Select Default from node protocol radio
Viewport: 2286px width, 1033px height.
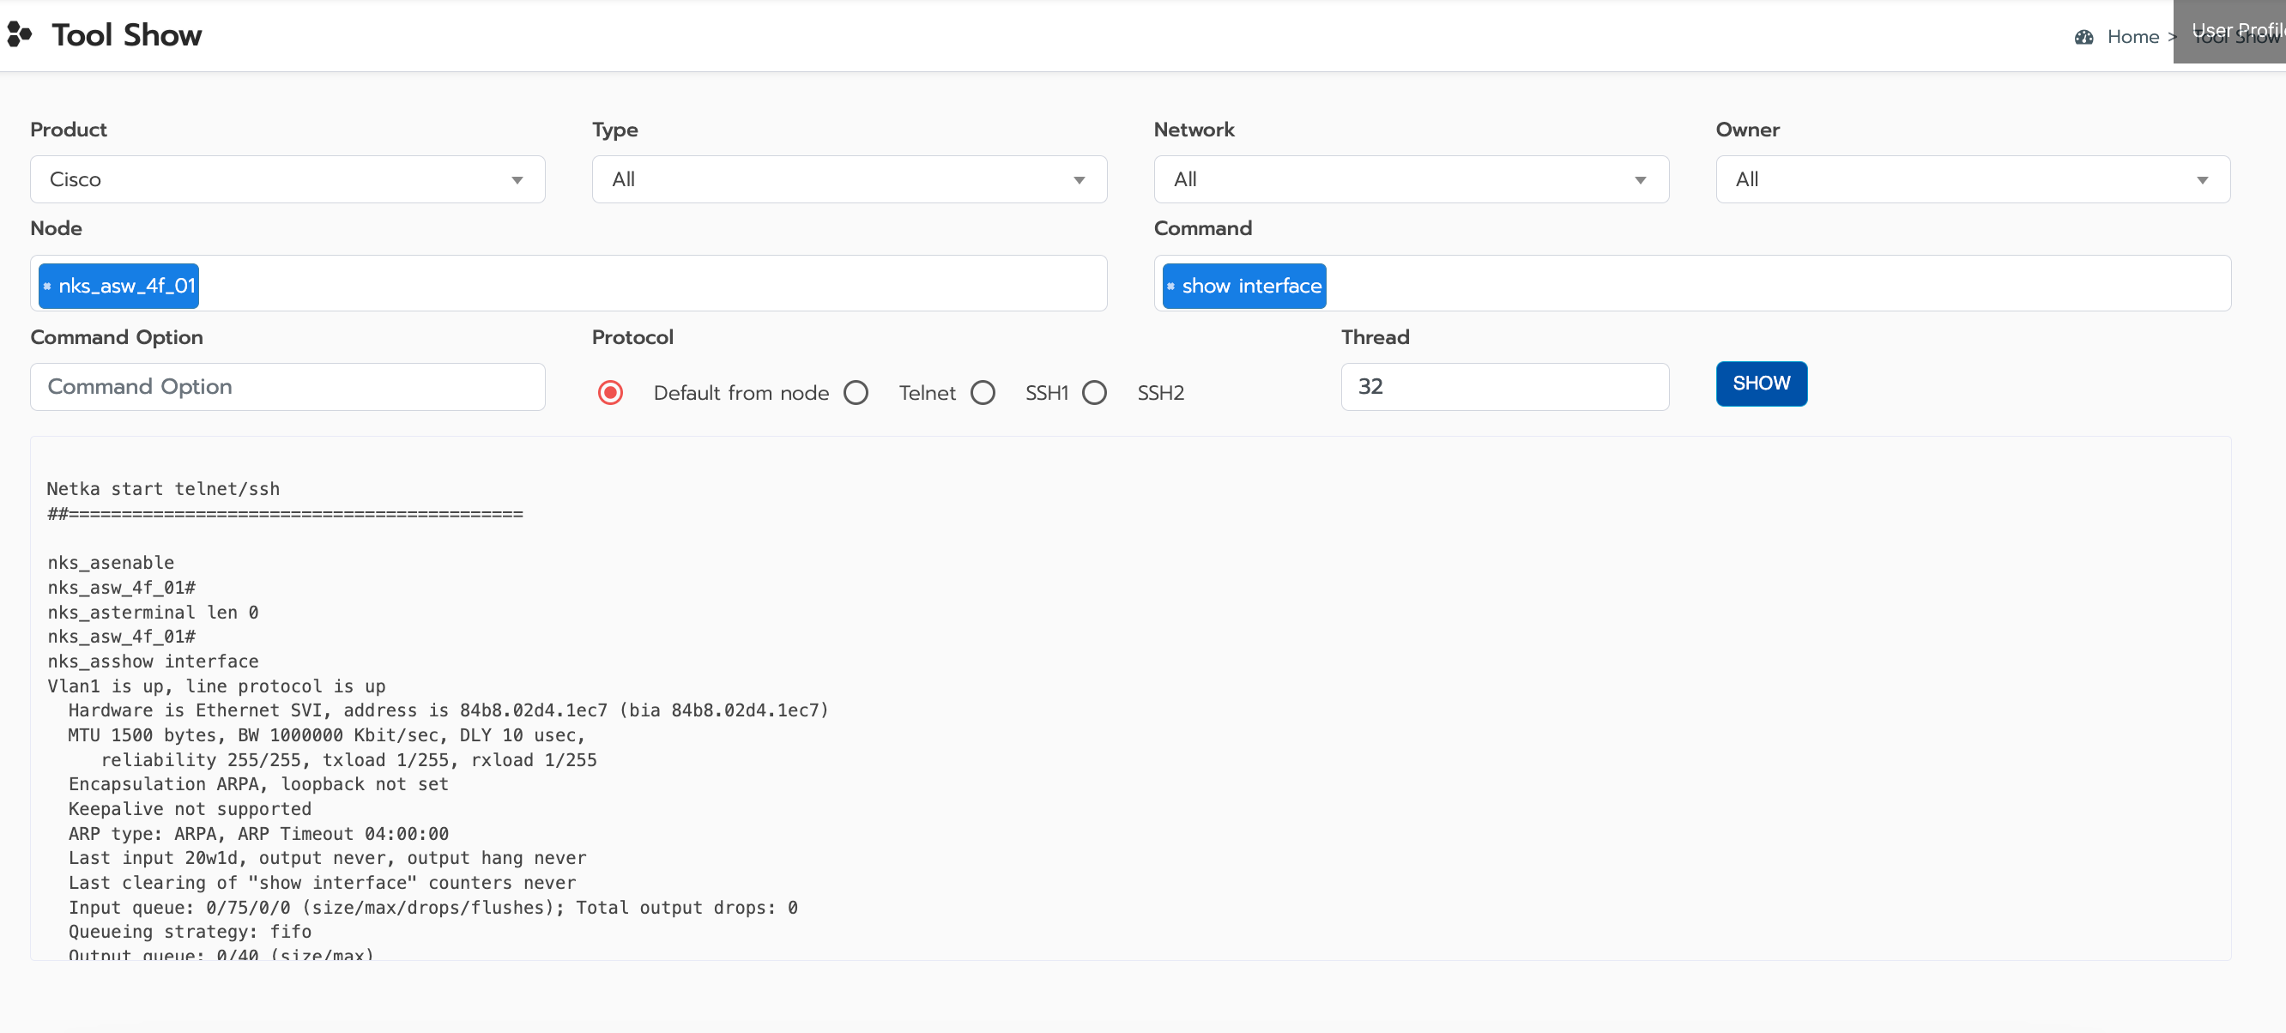tap(611, 392)
